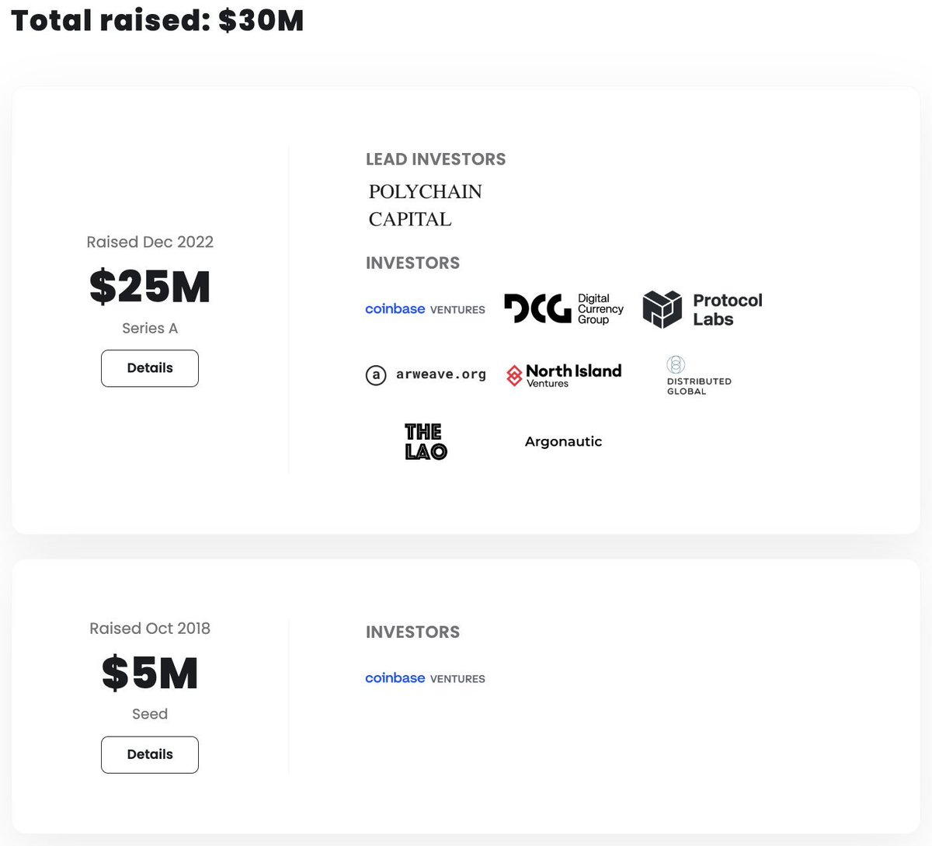Select the Coinbase Ventures logo under Series A
This screenshot has width=932, height=846.
425,309
